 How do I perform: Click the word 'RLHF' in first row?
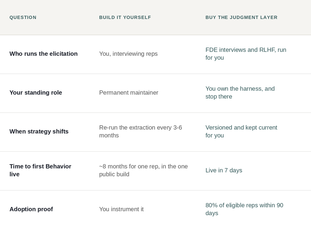click(267, 50)
